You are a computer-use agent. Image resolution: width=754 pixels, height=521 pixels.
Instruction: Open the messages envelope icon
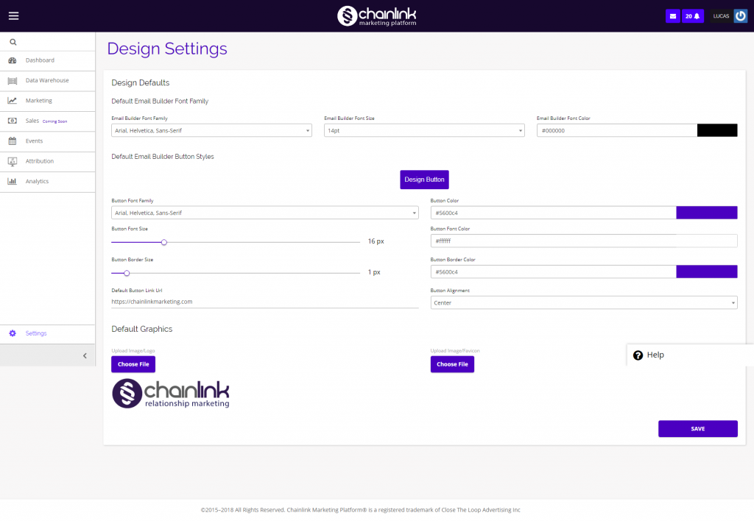pos(672,15)
